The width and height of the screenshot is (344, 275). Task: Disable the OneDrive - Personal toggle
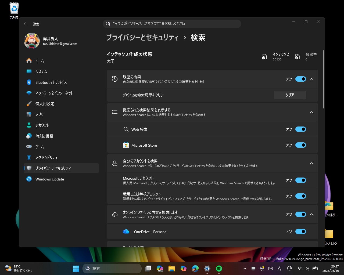[x=301, y=231]
